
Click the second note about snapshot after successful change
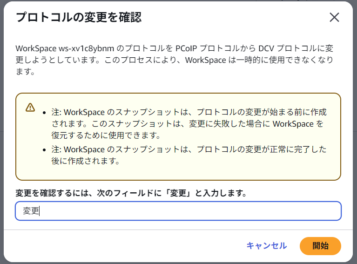tap(189, 155)
